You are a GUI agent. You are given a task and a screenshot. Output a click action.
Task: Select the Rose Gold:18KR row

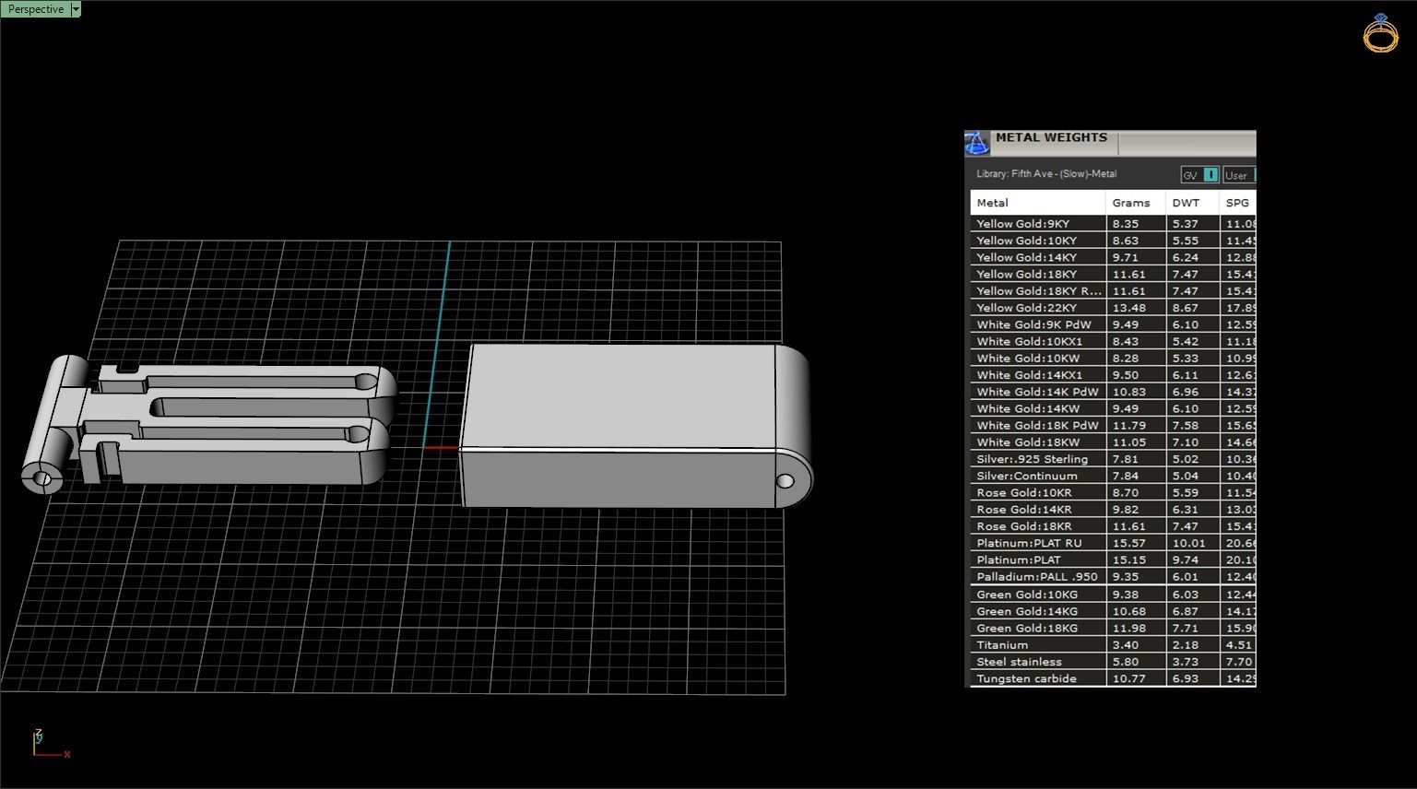1113,526
